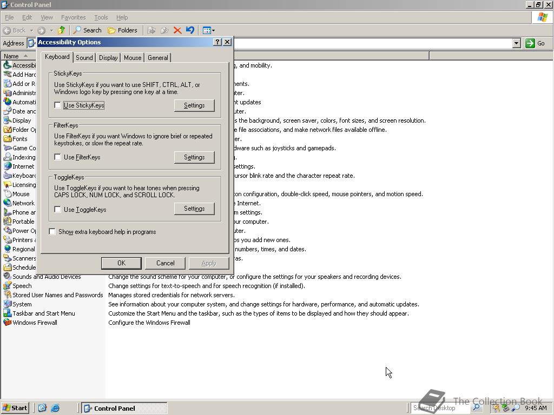Open FilterKeys Settings button
Viewport: 554px width, 415px height.
[194, 157]
